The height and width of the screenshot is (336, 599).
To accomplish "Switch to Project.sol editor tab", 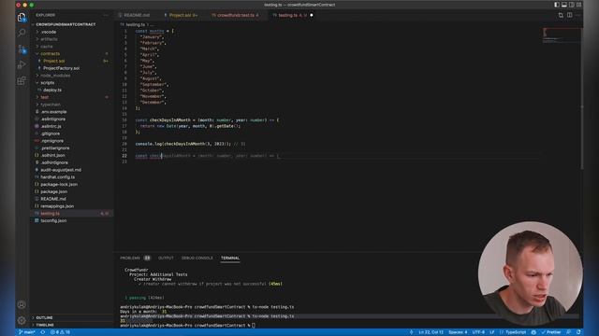I will pyautogui.click(x=181, y=15).
